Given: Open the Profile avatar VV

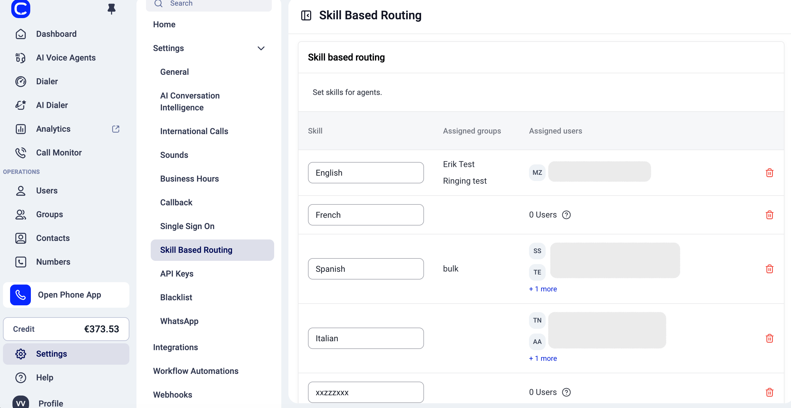Looking at the screenshot, I should point(20,402).
